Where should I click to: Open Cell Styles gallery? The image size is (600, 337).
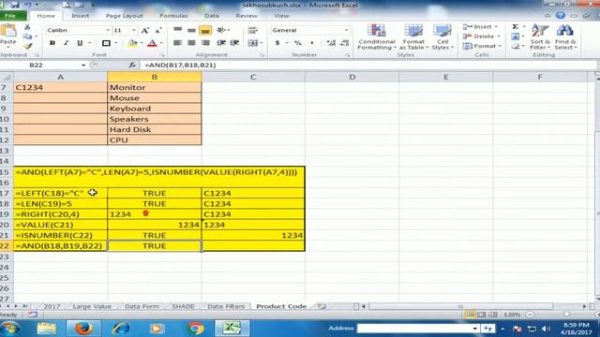pos(442,37)
